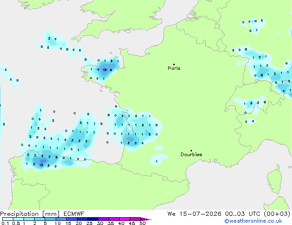Click the '10' precipitation value over northern Spain
The width and height of the screenshot is (292, 225).
point(41,165)
